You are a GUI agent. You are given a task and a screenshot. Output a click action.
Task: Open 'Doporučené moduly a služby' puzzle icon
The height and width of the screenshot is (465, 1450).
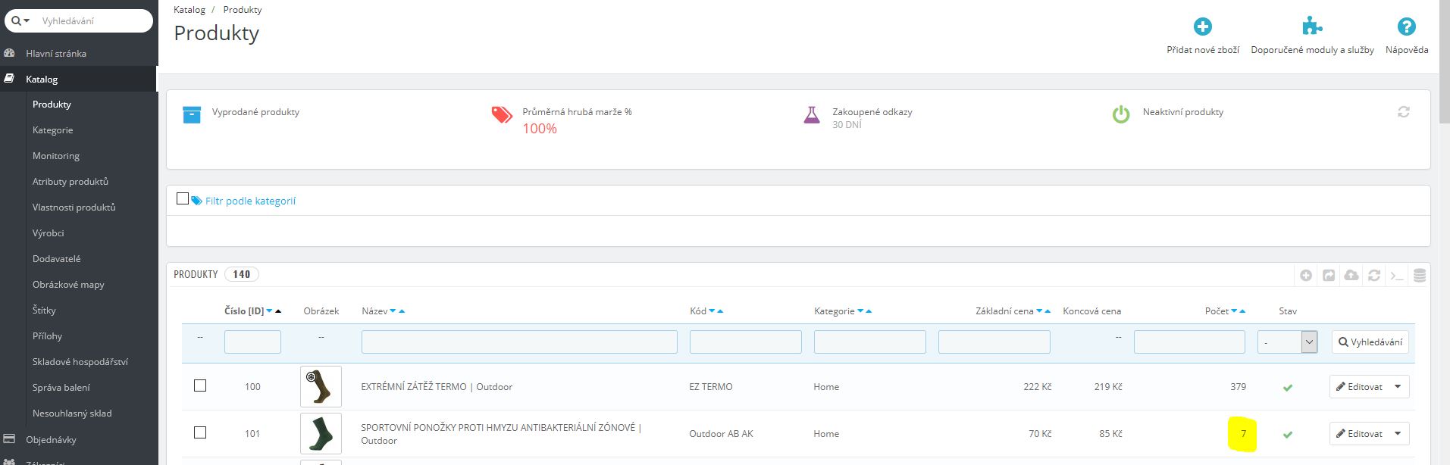pos(1311,27)
